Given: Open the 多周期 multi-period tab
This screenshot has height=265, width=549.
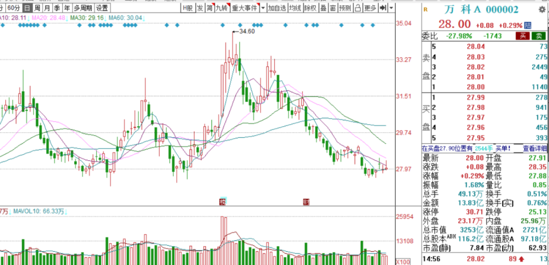Looking at the screenshot, I should pos(83,8).
